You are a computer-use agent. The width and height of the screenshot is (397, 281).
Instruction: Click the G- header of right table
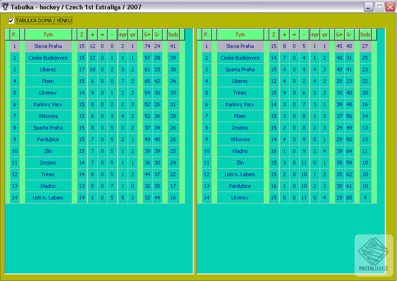(x=349, y=34)
